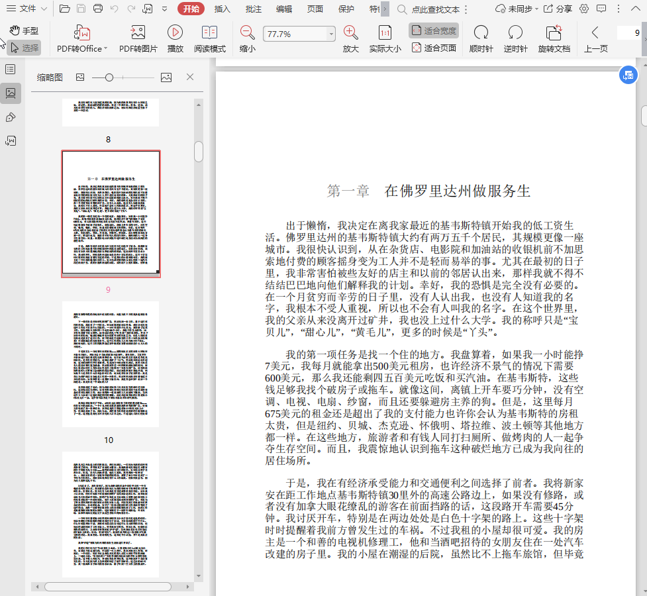Click the 77.7% zoom input field

(295, 34)
